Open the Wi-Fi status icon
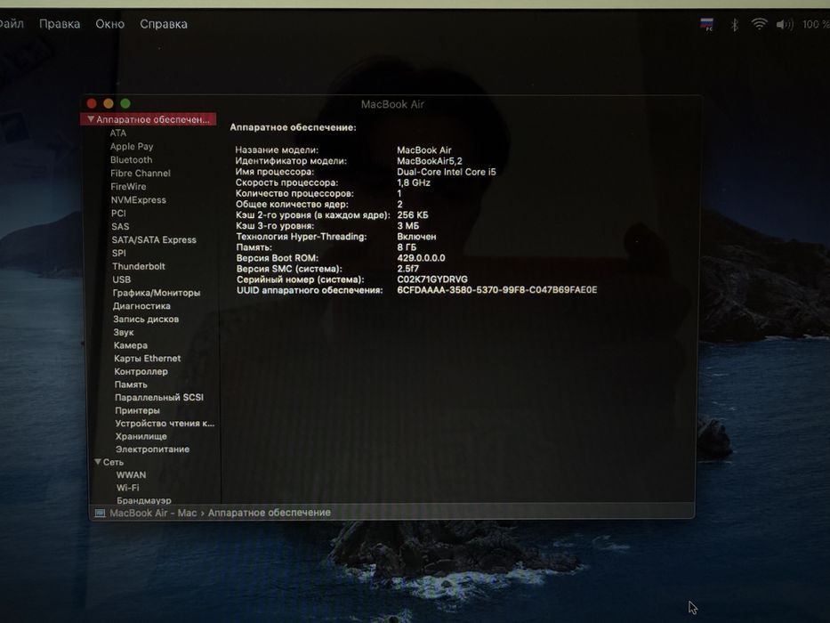The image size is (830, 623). click(759, 24)
